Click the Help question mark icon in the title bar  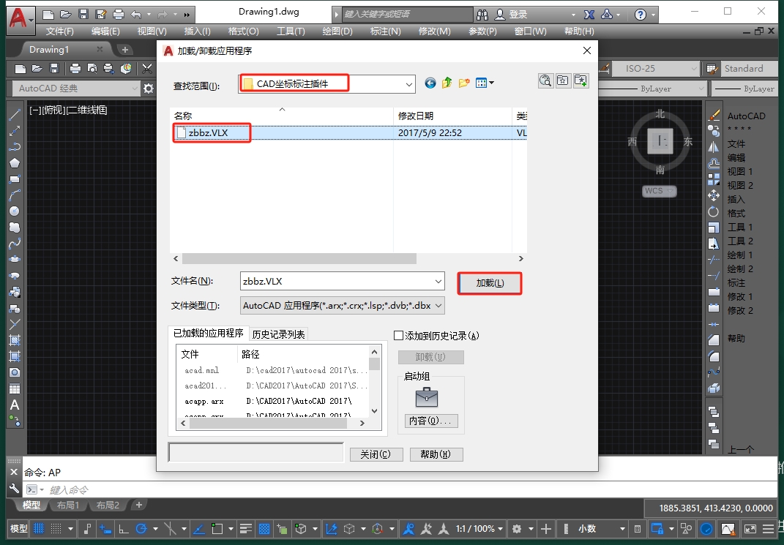640,15
